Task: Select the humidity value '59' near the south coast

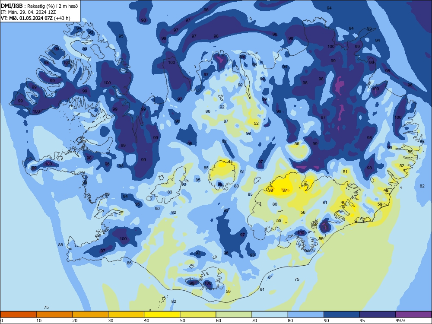Action: tap(228, 291)
